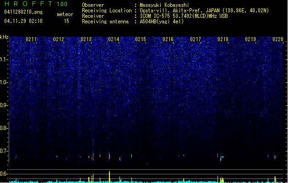This screenshot has width=288, height=183.
Task: Click the meteor count label
Action: 65,14
